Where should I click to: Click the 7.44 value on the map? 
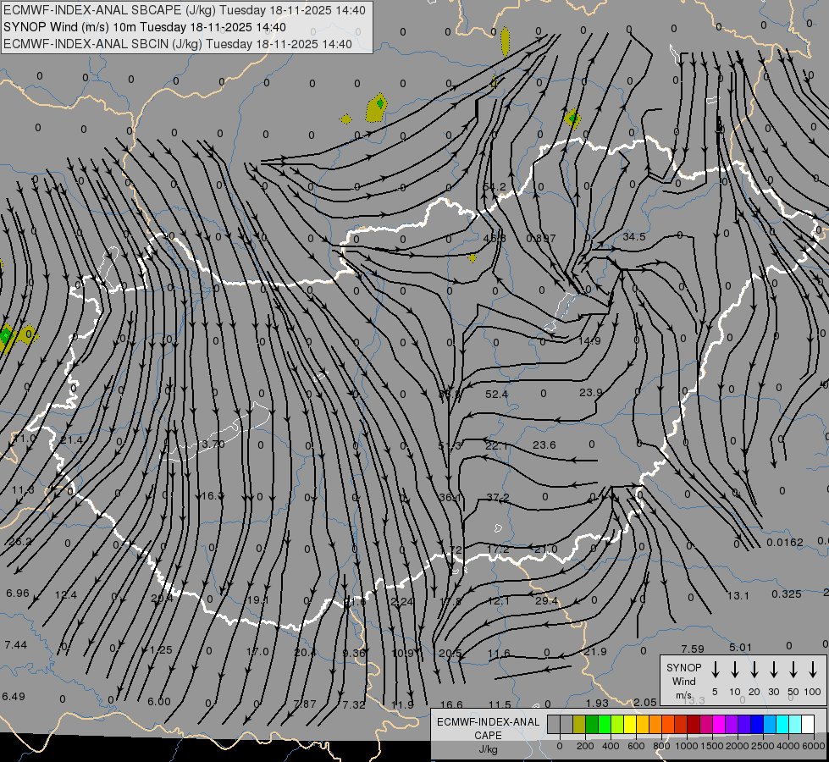point(15,644)
